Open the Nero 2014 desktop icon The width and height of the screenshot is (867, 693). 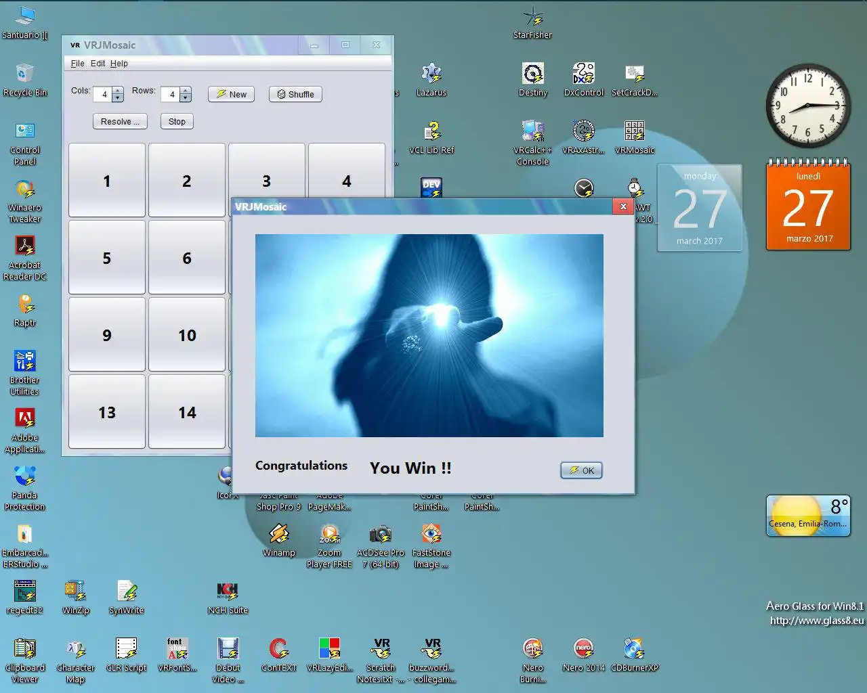click(x=584, y=655)
